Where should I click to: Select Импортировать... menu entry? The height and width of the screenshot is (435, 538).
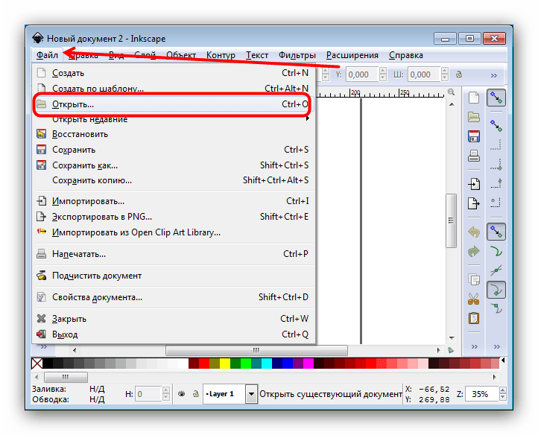173,201
